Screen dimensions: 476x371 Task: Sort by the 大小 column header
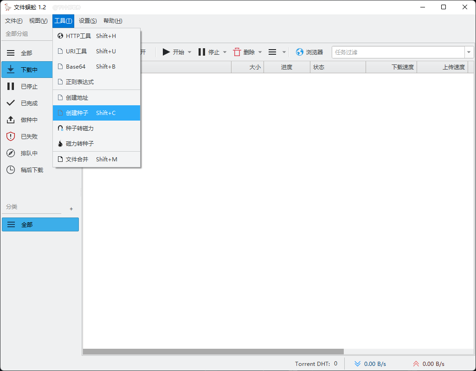pos(248,67)
